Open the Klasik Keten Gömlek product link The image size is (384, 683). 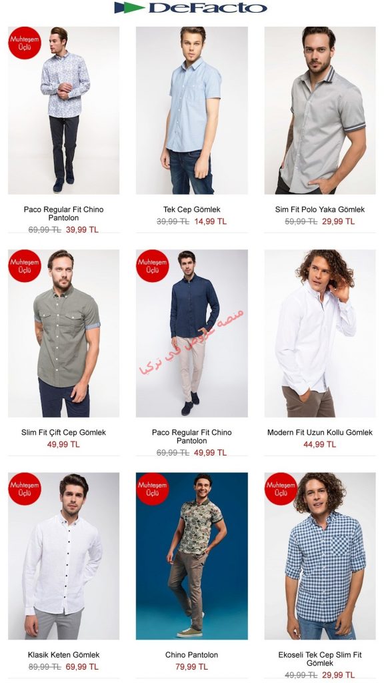[x=63, y=655]
